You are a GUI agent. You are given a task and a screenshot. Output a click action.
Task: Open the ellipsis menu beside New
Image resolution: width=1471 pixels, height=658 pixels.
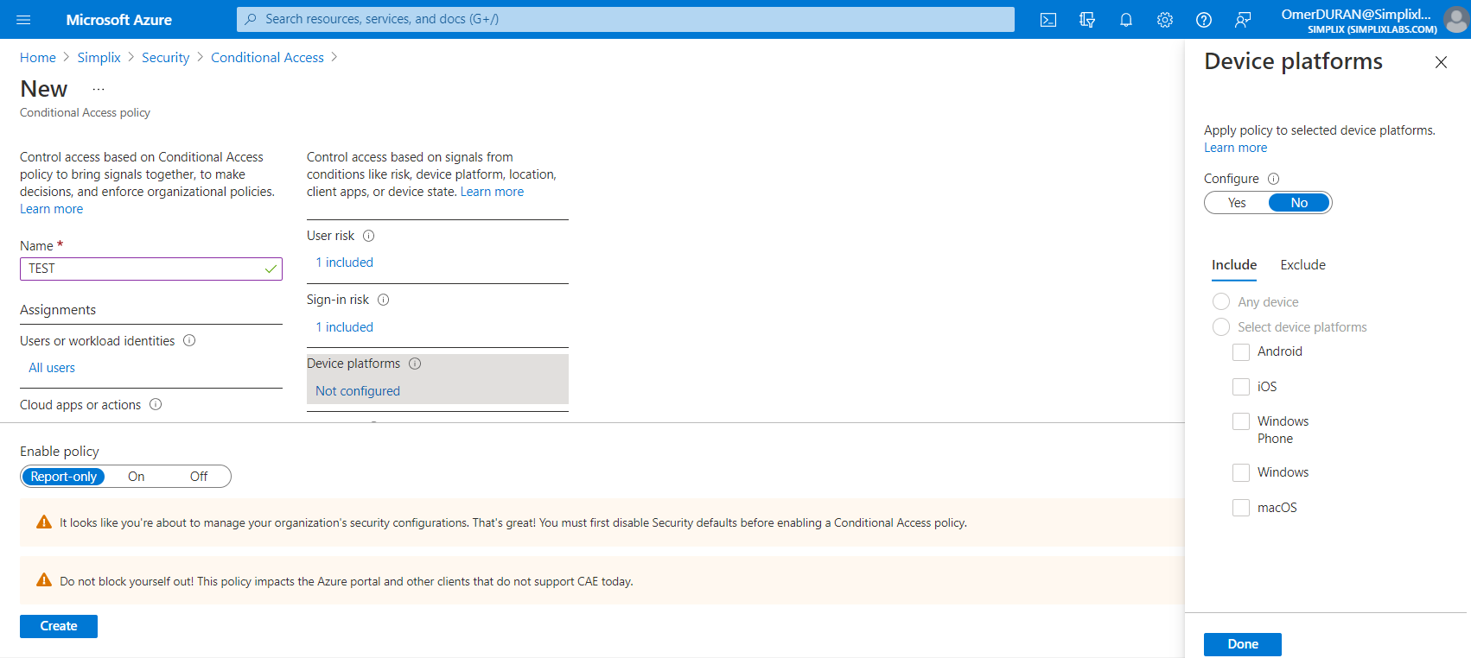(x=99, y=89)
